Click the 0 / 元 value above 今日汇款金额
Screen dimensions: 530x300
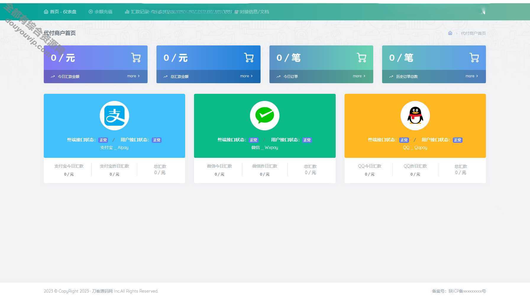coord(63,58)
